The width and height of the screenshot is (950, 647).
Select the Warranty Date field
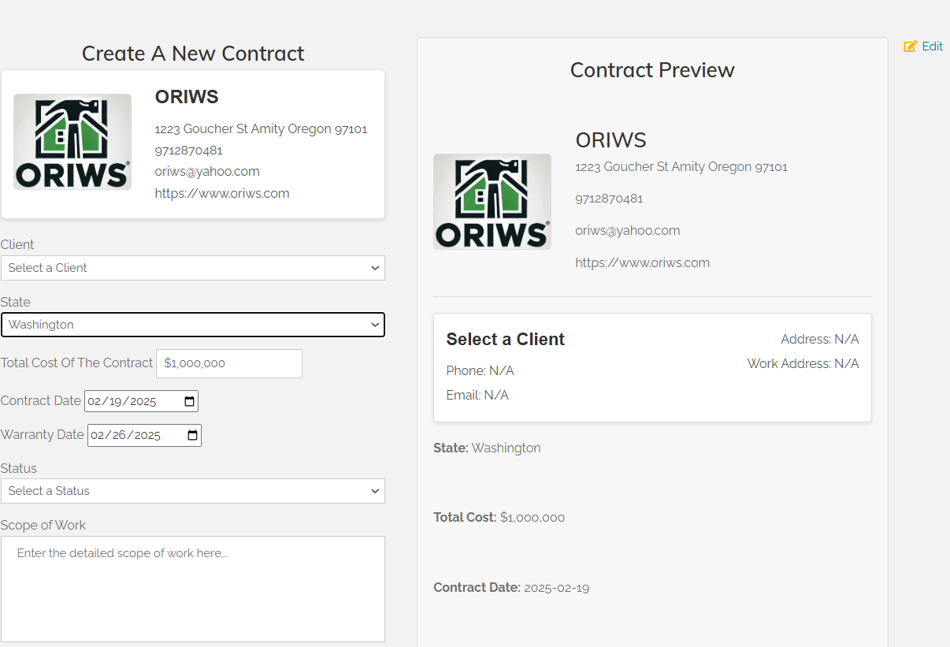click(130, 435)
